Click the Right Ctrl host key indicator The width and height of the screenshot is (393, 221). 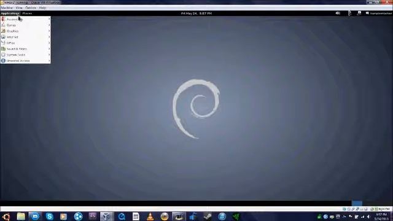(384, 209)
